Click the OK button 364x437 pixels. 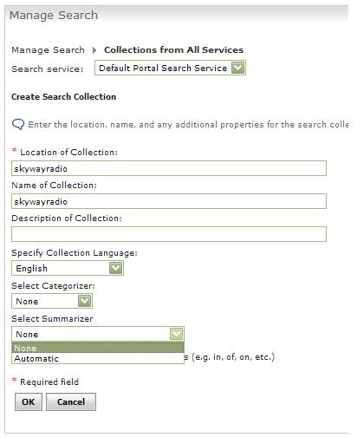[29, 402]
